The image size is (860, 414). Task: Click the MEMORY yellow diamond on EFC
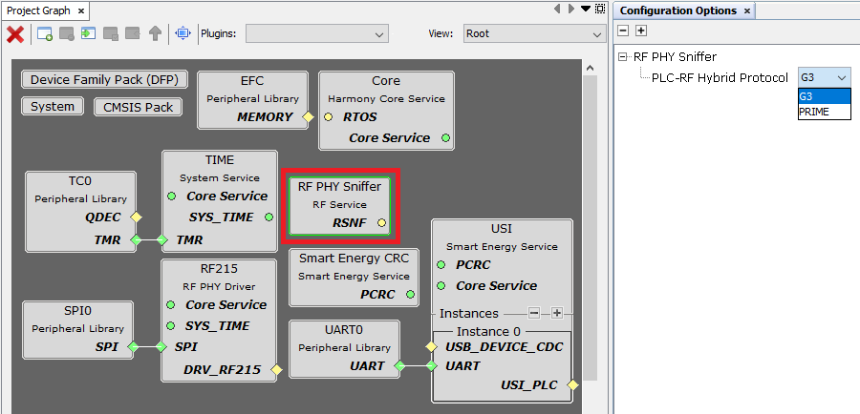[308, 117]
